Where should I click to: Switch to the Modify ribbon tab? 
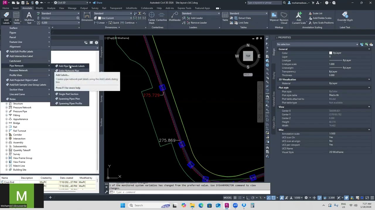(x=40, y=8)
